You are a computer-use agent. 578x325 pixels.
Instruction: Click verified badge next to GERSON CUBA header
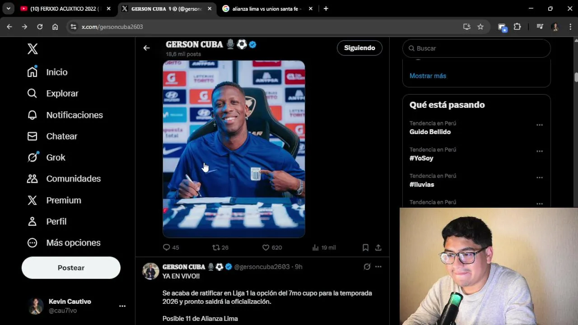[x=253, y=44]
